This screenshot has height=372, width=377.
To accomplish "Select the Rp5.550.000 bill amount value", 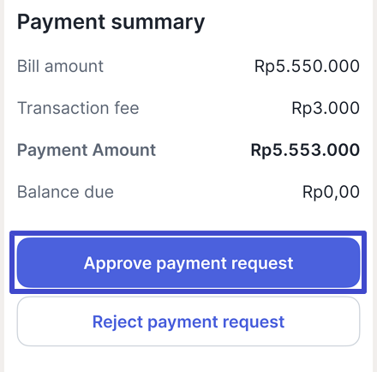I will pos(307,66).
